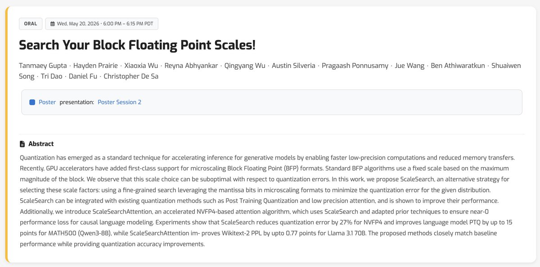Click the Abstract section heading
Screen dimensions: 540x267
point(41,144)
